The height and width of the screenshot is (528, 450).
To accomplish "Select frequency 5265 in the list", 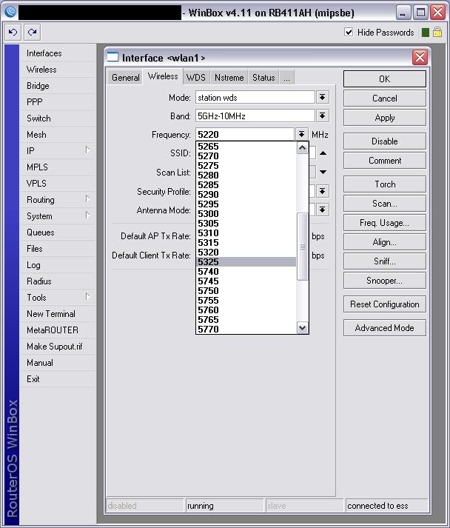I will tap(246, 146).
